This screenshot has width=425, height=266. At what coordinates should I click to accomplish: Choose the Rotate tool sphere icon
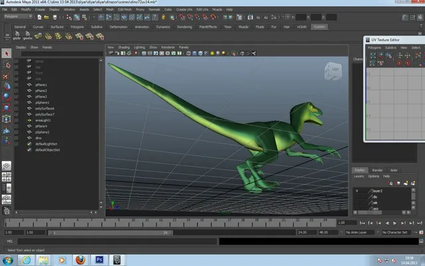point(7,97)
